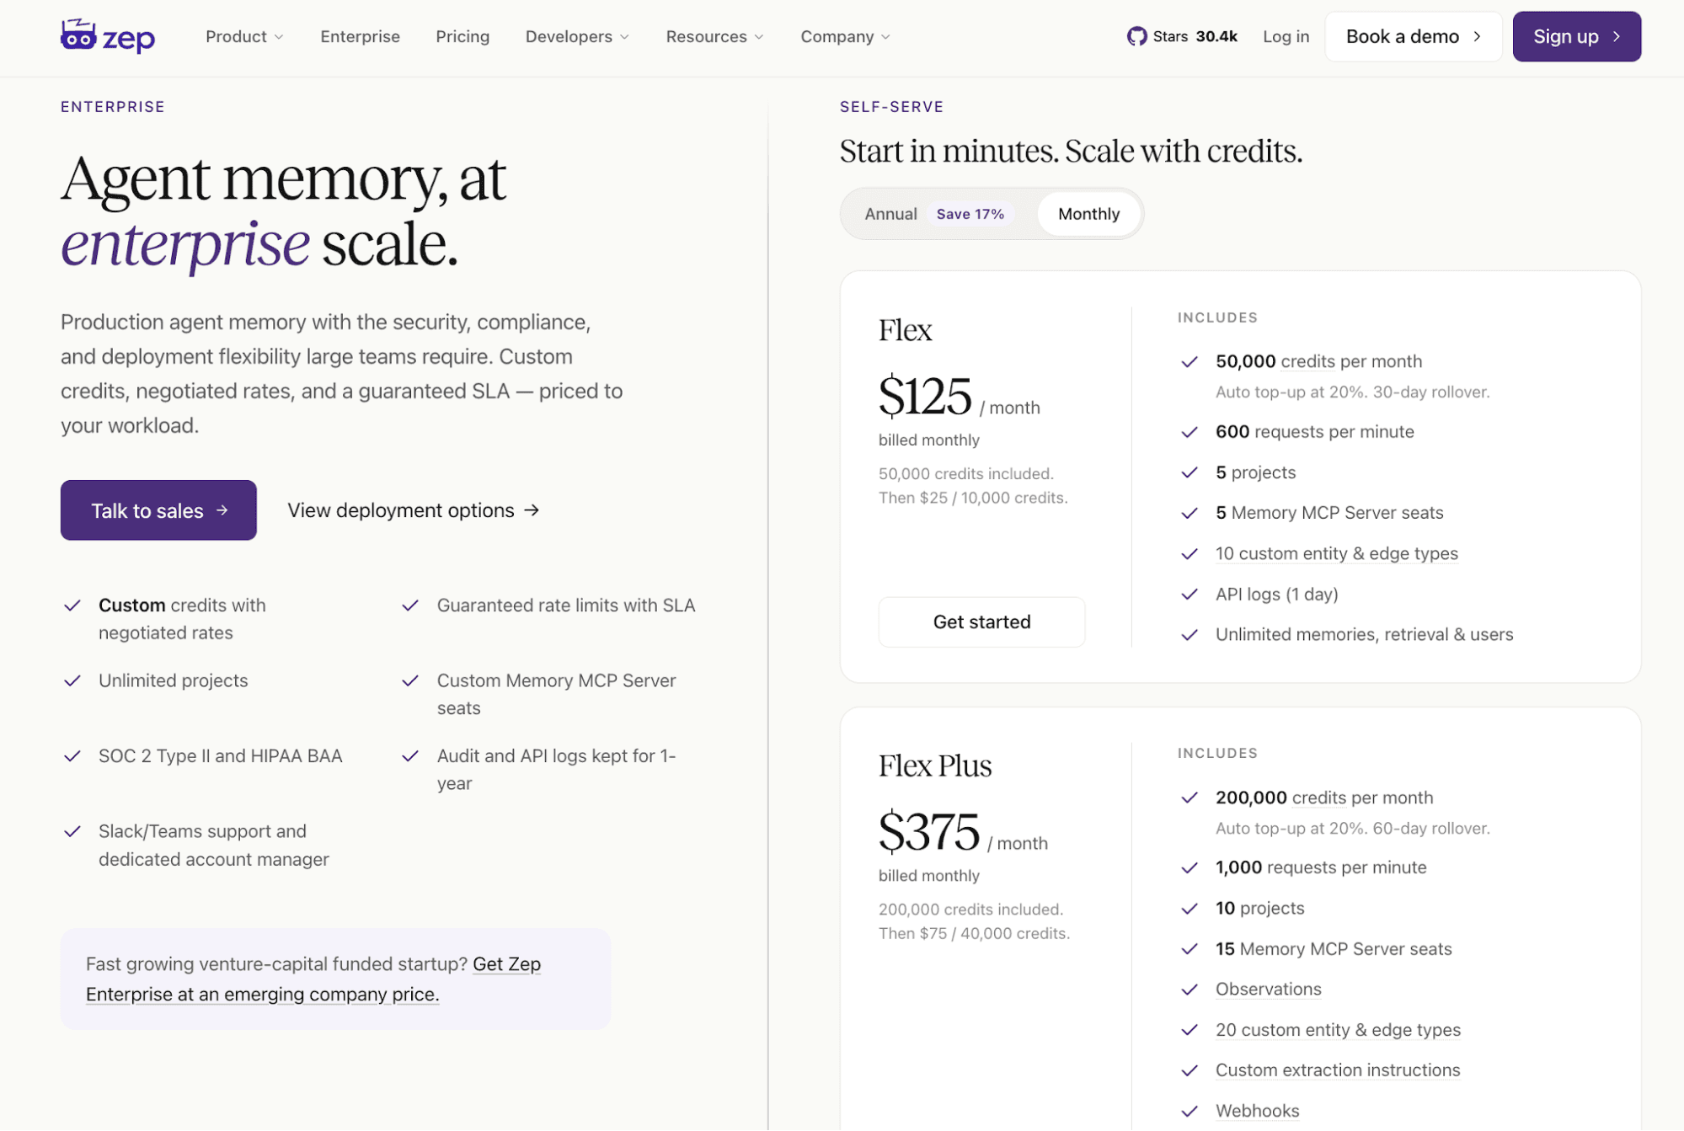Click the Save 17% badge
1684x1131 pixels.
970,214
